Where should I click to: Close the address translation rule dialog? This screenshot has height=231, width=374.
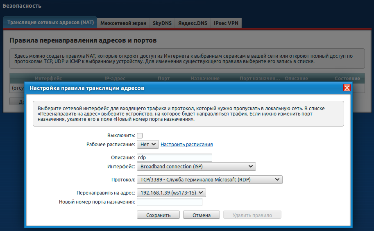[347, 88]
